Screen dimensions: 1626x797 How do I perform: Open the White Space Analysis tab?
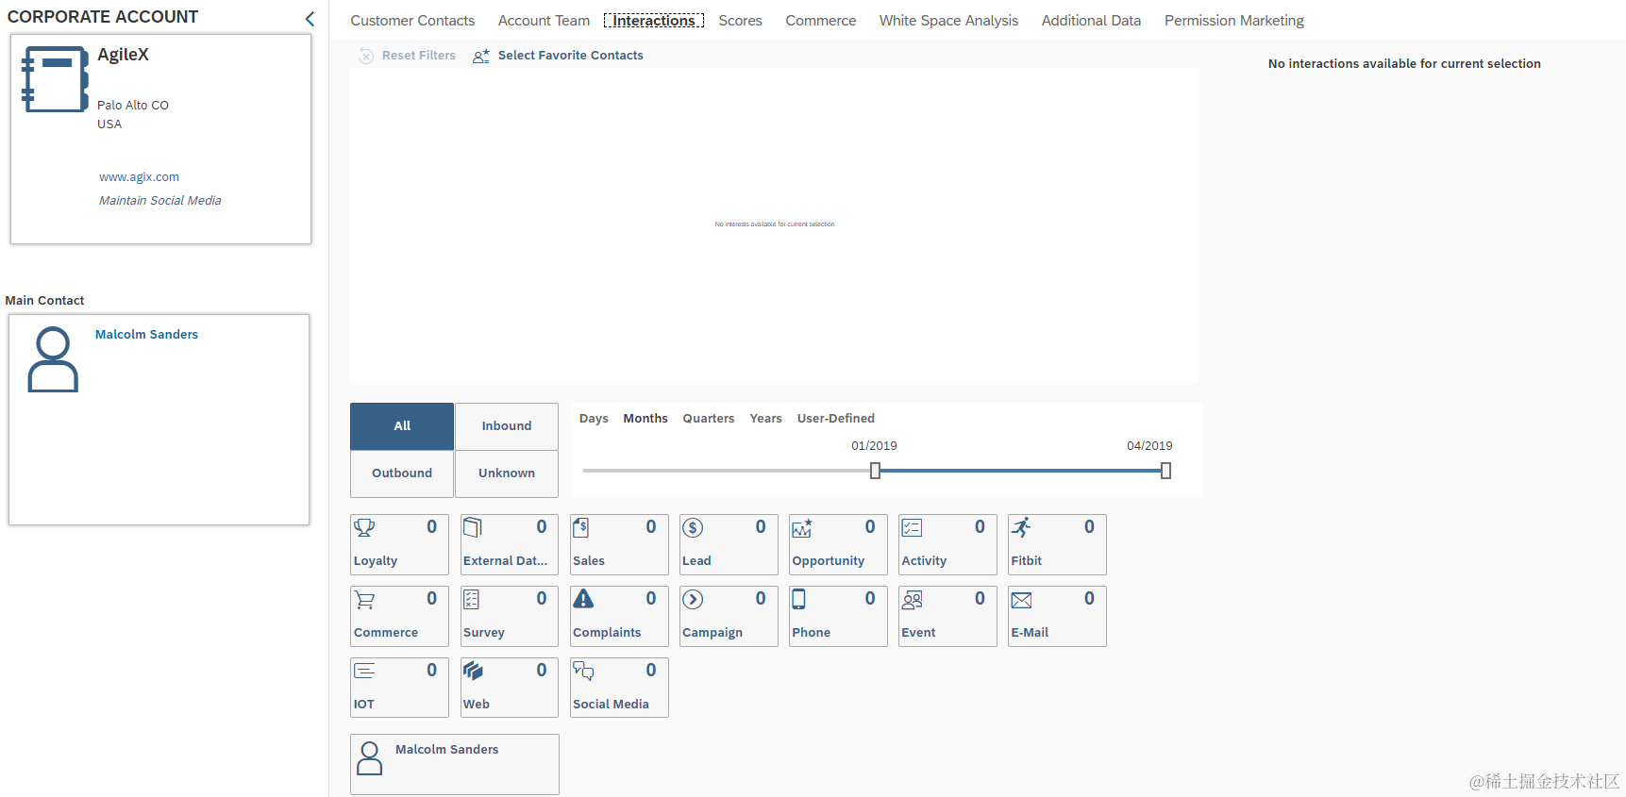click(948, 21)
